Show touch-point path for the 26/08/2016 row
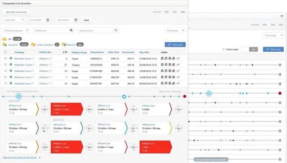This screenshot has width=287, height=163. (178, 65)
